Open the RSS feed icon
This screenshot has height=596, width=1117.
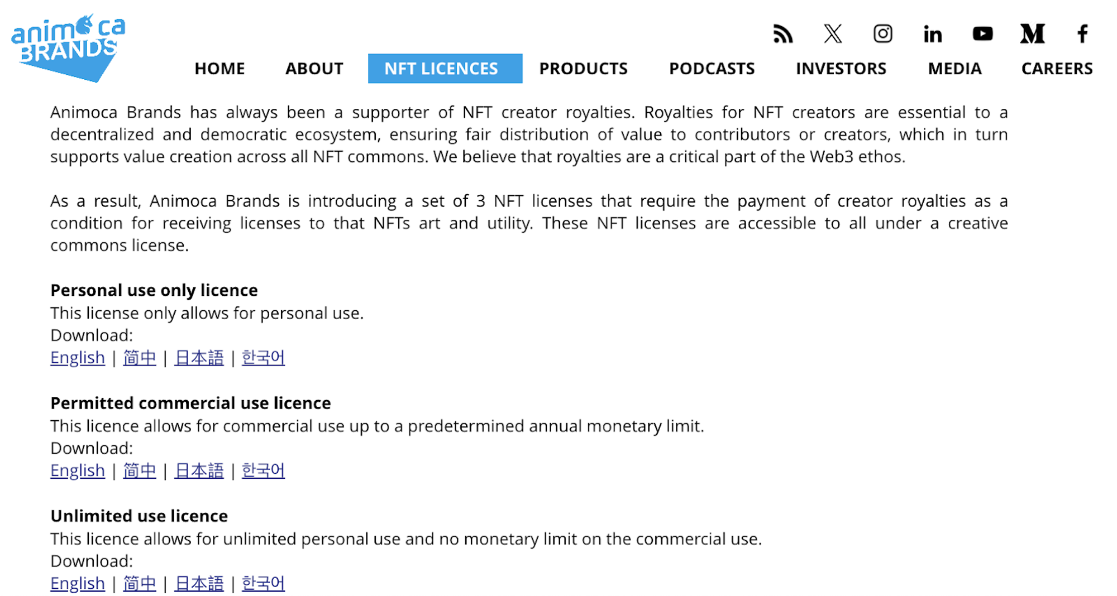pyautogui.click(x=782, y=34)
